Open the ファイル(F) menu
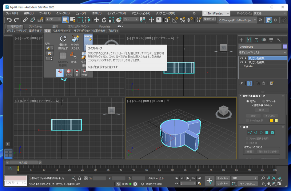This screenshot has width=291, height=191. click(12, 13)
